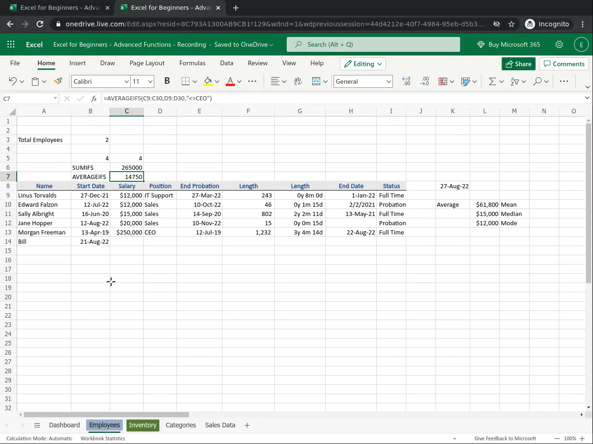The image size is (593, 444).
Task: Open the Settings gear icon
Action: click(559, 44)
